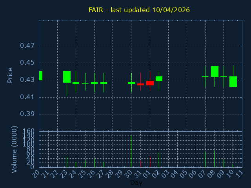Viewport: 251px width, 188px height.
Task: Select the Day label under the x-axis
Action: point(136,183)
